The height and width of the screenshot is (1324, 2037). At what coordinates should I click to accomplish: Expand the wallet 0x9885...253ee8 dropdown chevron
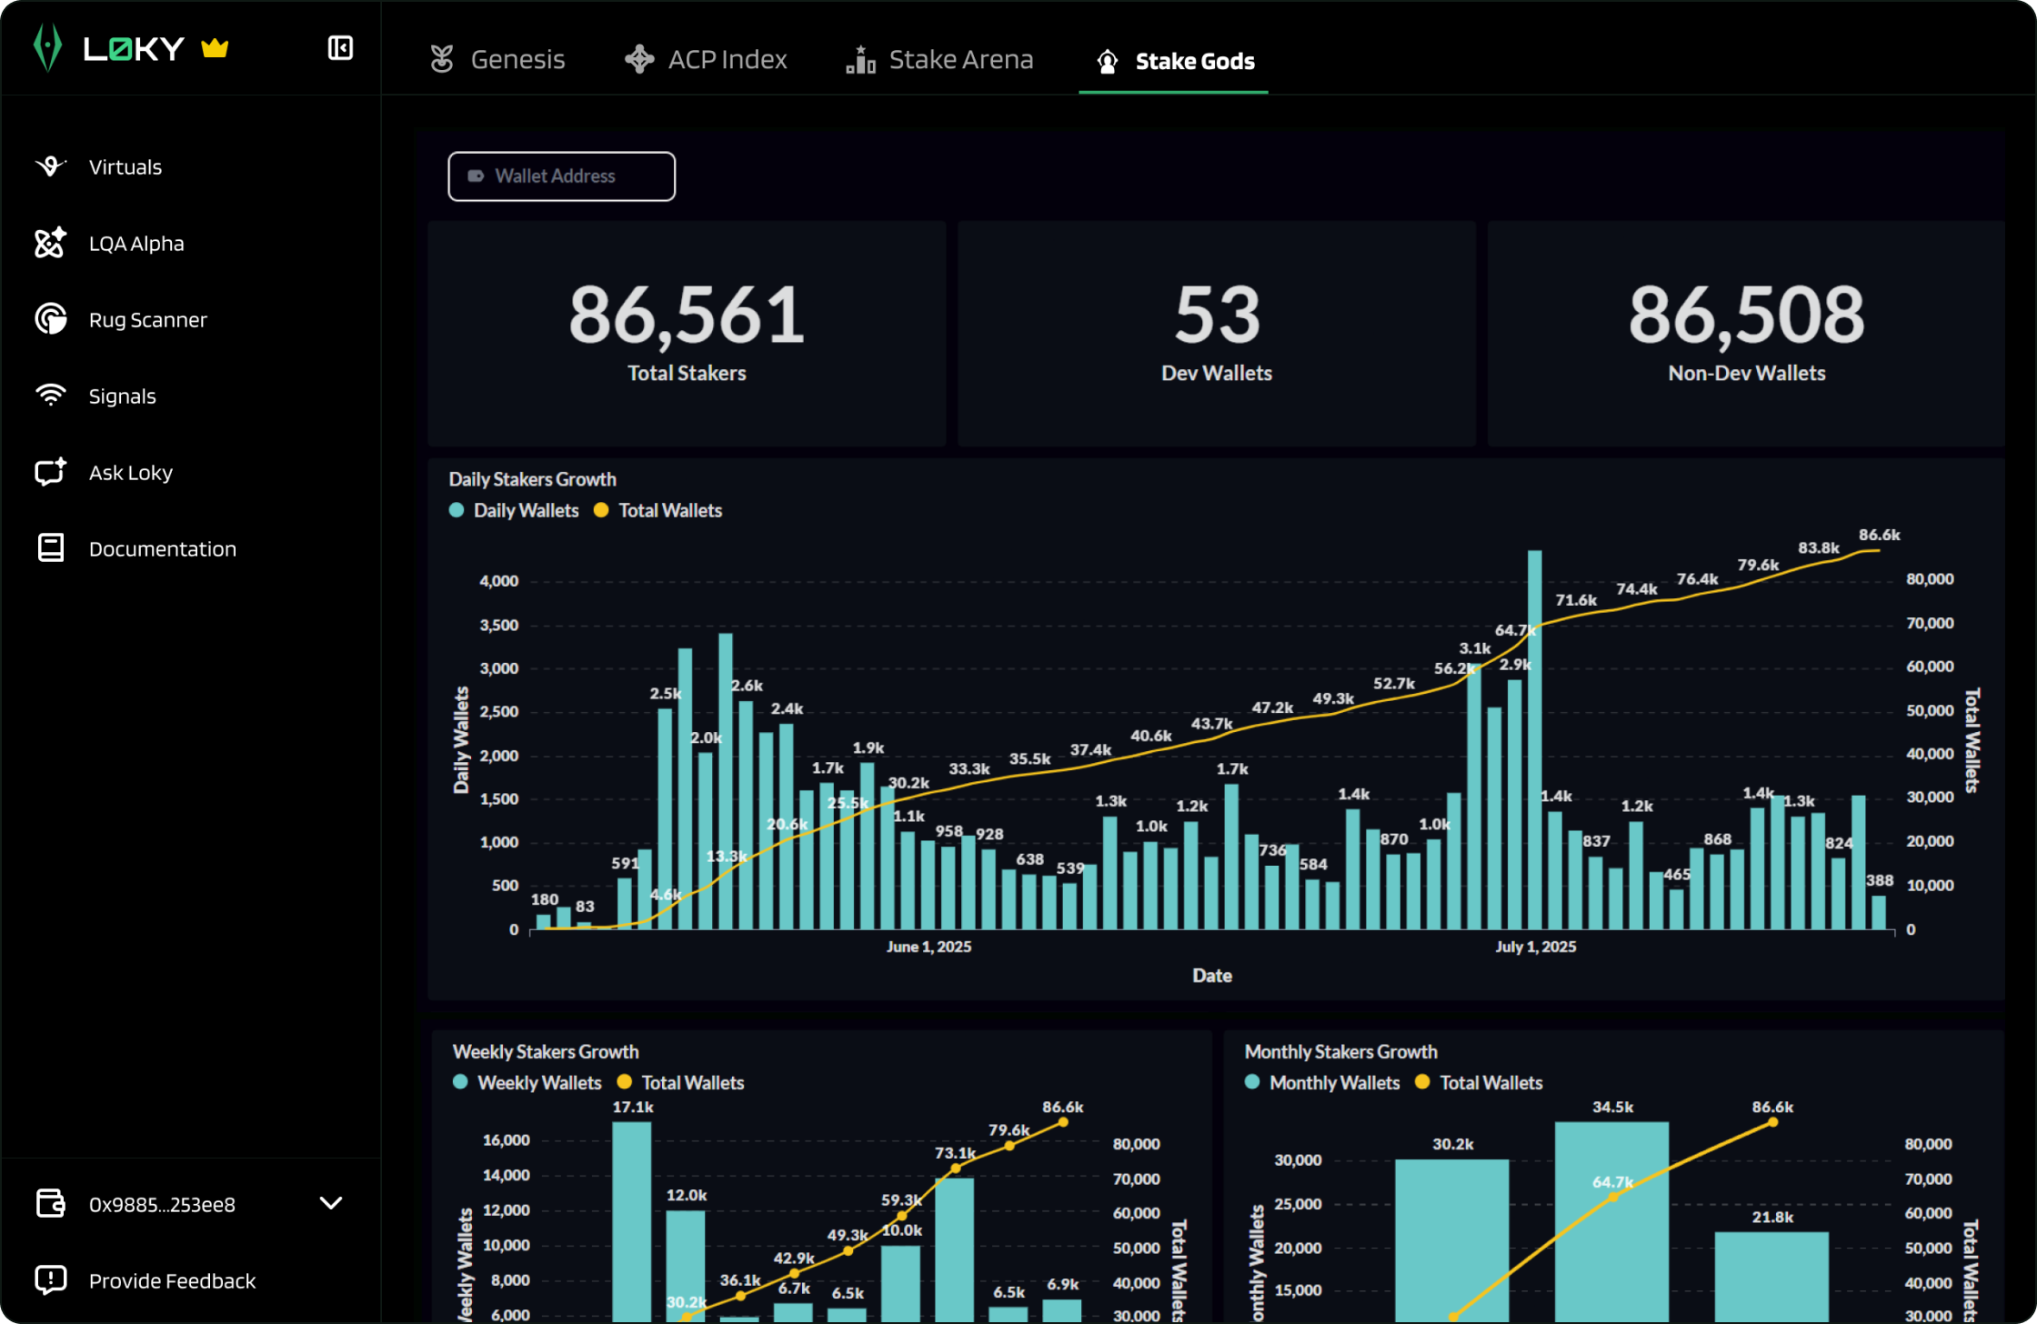[331, 1203]
